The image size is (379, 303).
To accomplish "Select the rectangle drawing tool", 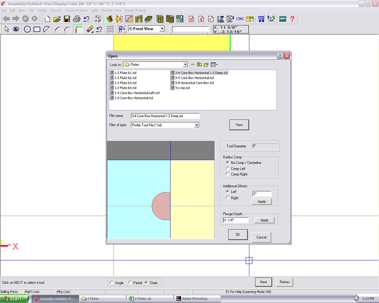I will coord(37,29).
